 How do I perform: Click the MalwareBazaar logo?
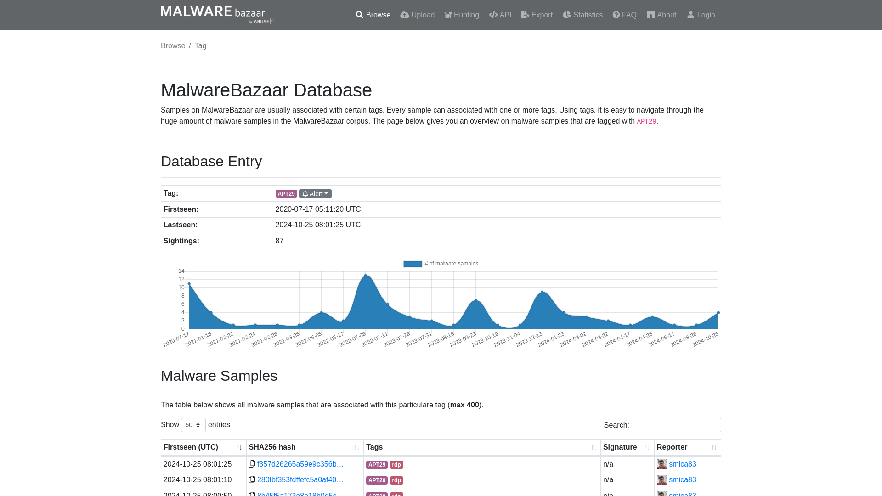tap(217, 15)
